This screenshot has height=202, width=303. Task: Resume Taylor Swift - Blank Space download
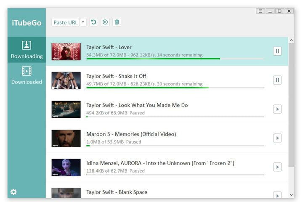(x=277, y=195)
